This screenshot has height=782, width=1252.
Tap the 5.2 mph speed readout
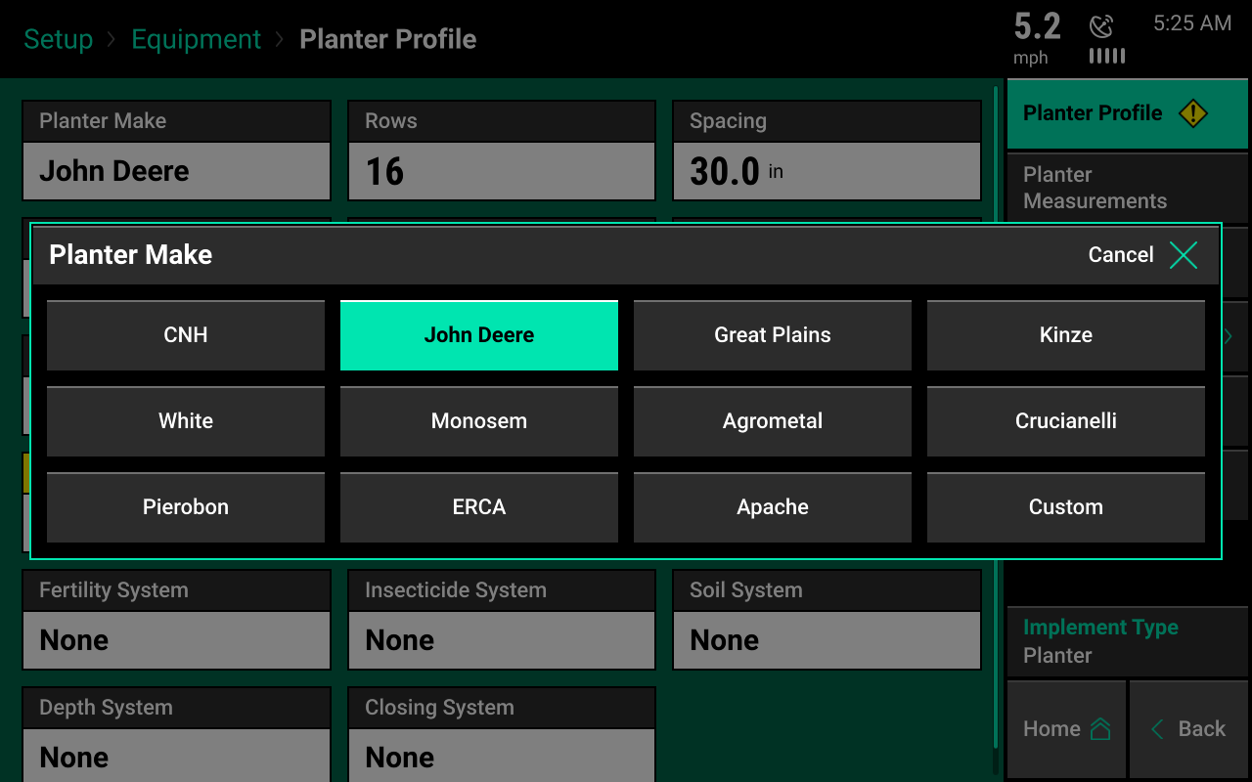[x=1038, y=38]
